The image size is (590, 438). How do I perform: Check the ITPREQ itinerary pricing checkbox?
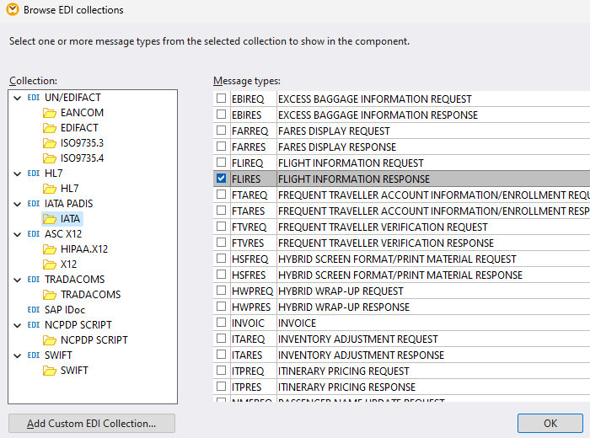221,371
